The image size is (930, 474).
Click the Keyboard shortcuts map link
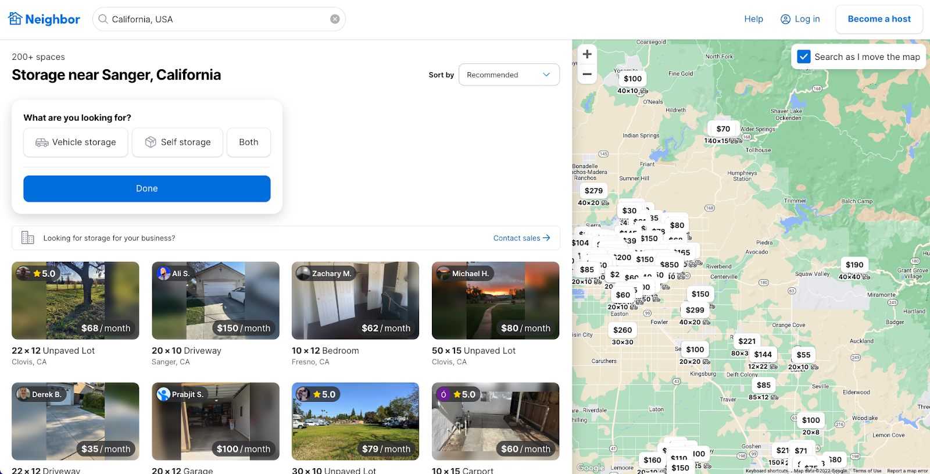[767, 471]
